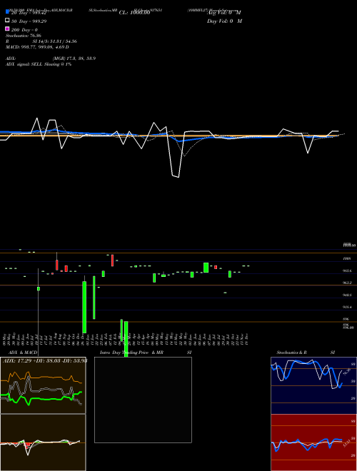Click the red candle with the long upper wick
The image size is (357, 471).
(x=56, y=265)
